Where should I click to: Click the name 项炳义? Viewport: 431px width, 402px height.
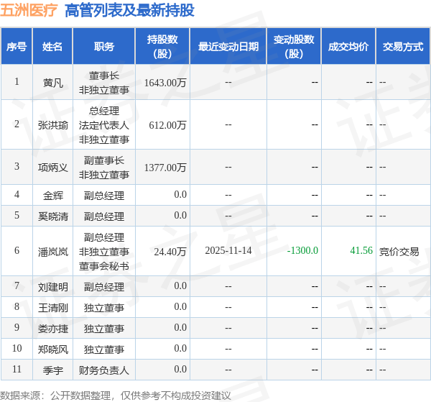click(52, 168)
